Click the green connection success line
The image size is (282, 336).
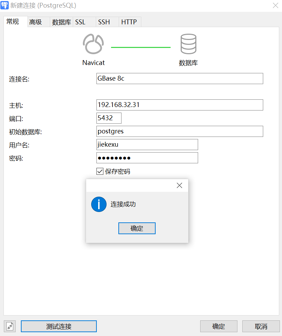click(x=141, y=47)
